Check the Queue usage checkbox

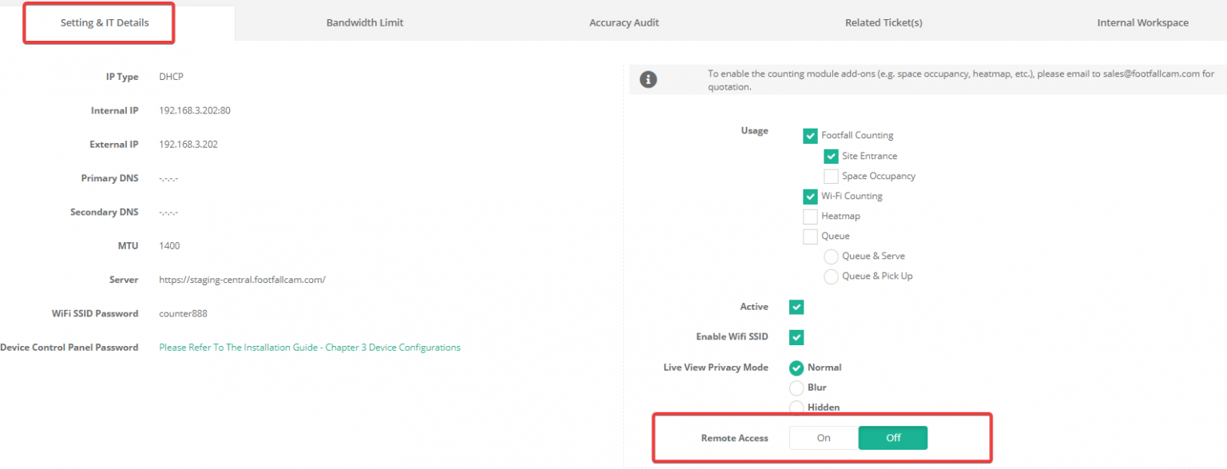click(810, 236)
